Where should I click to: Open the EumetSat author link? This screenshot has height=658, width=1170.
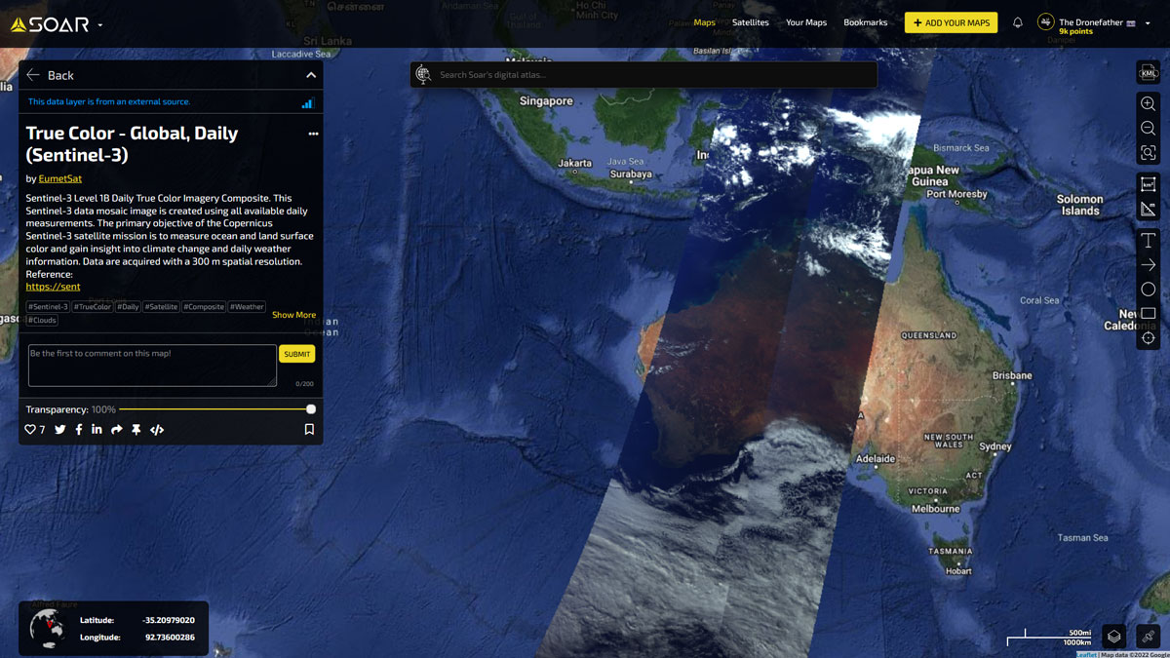(x=60, y=178)
